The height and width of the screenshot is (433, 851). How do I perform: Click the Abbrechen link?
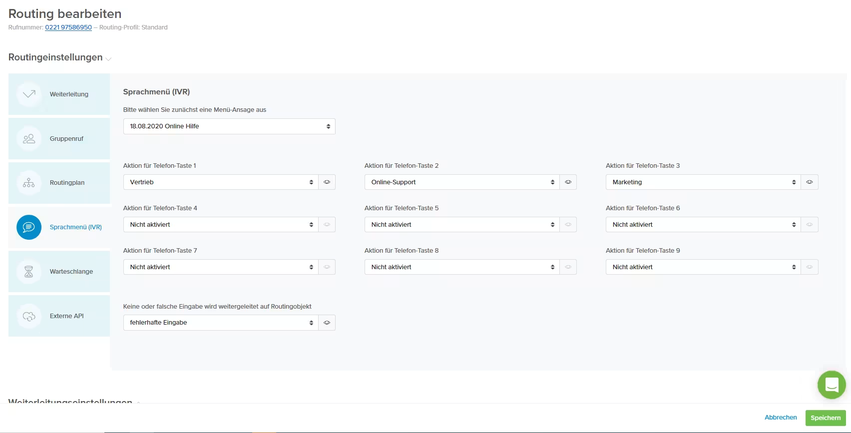(x=781, y=418)
